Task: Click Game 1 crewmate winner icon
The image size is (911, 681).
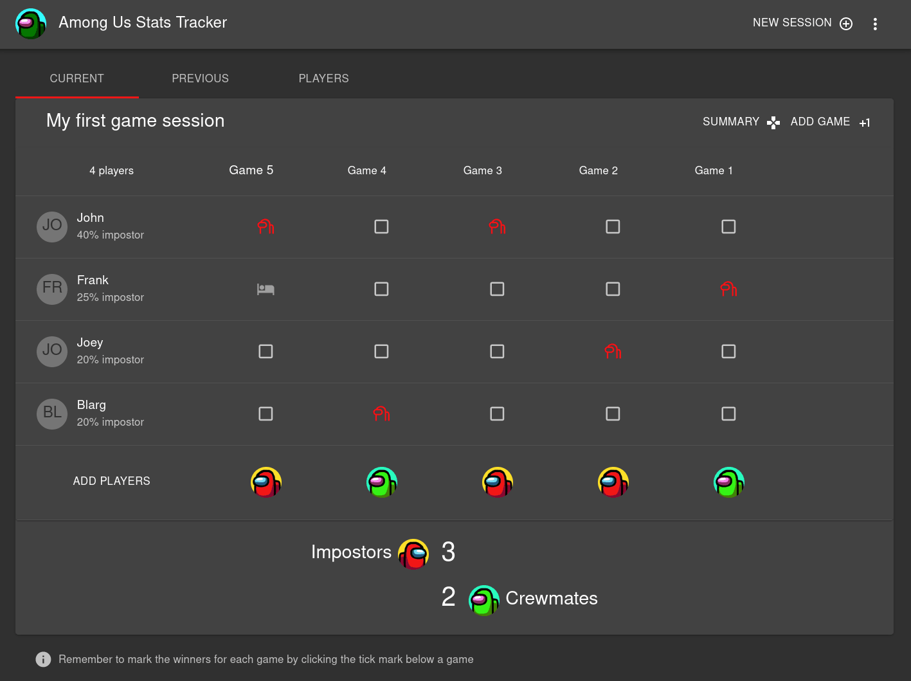Action: (729, 482)
